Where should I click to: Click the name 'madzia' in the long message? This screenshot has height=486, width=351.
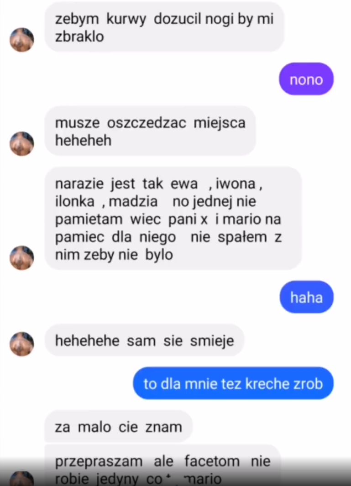(x=133, y=201)
